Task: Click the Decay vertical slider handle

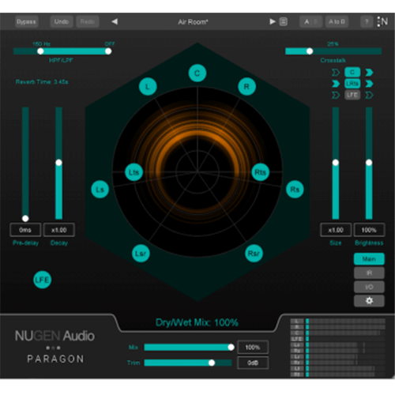Action: (58, 163)
